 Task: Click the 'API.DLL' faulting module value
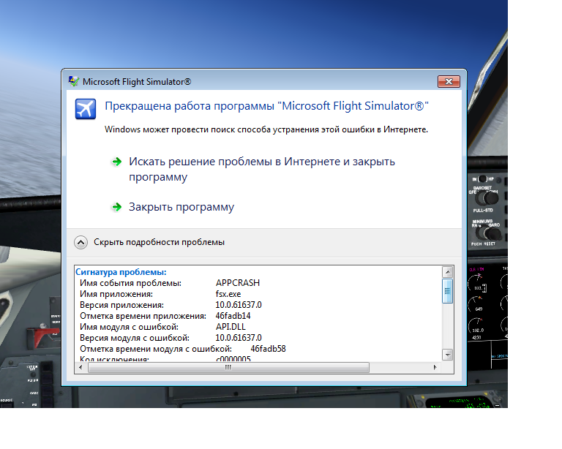(x=231, y=327)
